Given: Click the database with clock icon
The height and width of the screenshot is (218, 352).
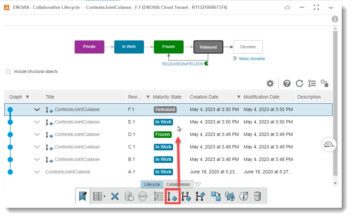Looking at the screenshot, I should tap(129, 196).
